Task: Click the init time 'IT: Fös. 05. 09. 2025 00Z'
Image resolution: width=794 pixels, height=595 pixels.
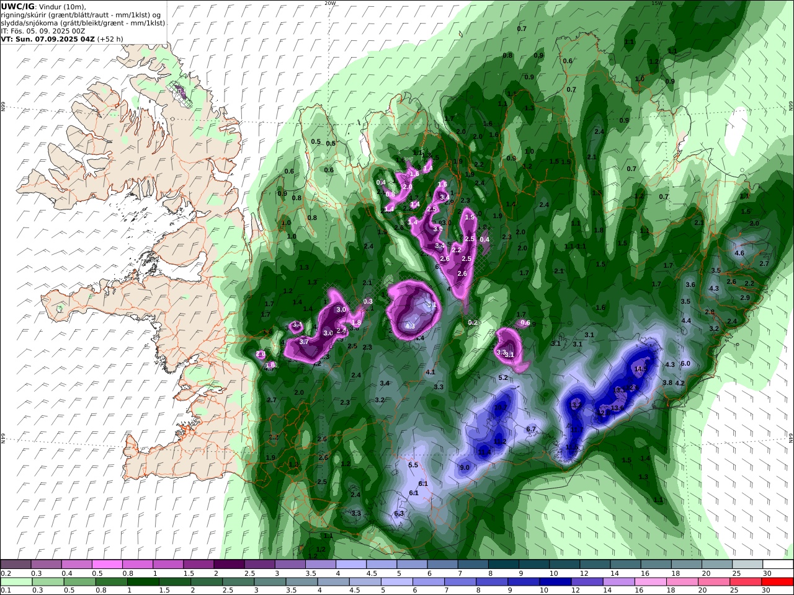Action: [43, 30]
